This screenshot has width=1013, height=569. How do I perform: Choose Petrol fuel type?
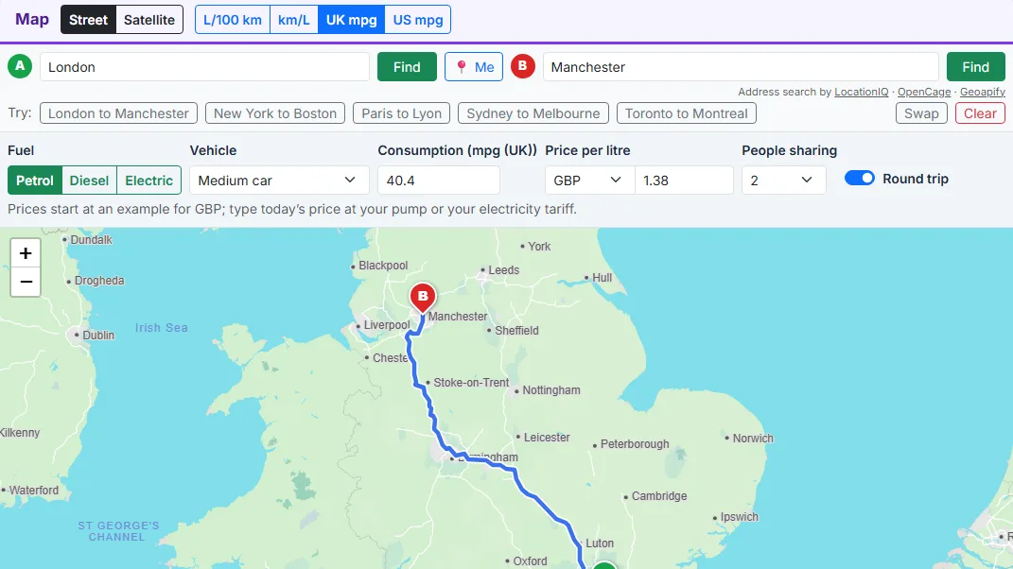pyautogui.click(x=35, y=181)
